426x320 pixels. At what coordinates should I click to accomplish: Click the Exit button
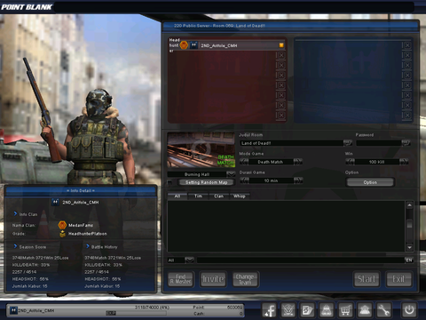pos(398,279)
